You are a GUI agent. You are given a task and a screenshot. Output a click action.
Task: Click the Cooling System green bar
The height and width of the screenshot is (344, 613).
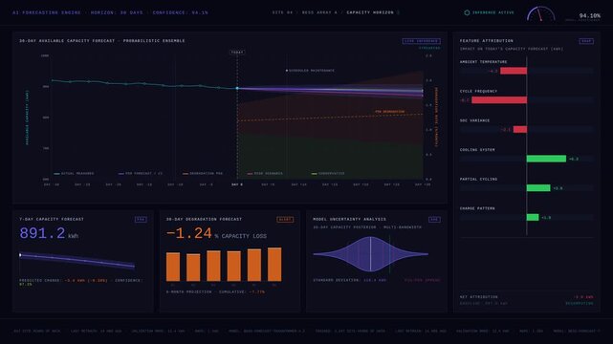coord(546,159)
